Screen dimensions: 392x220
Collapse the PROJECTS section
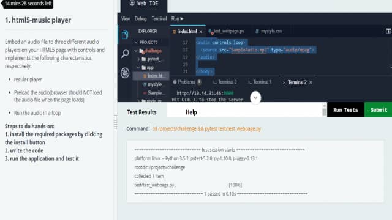tap(136, 42)
